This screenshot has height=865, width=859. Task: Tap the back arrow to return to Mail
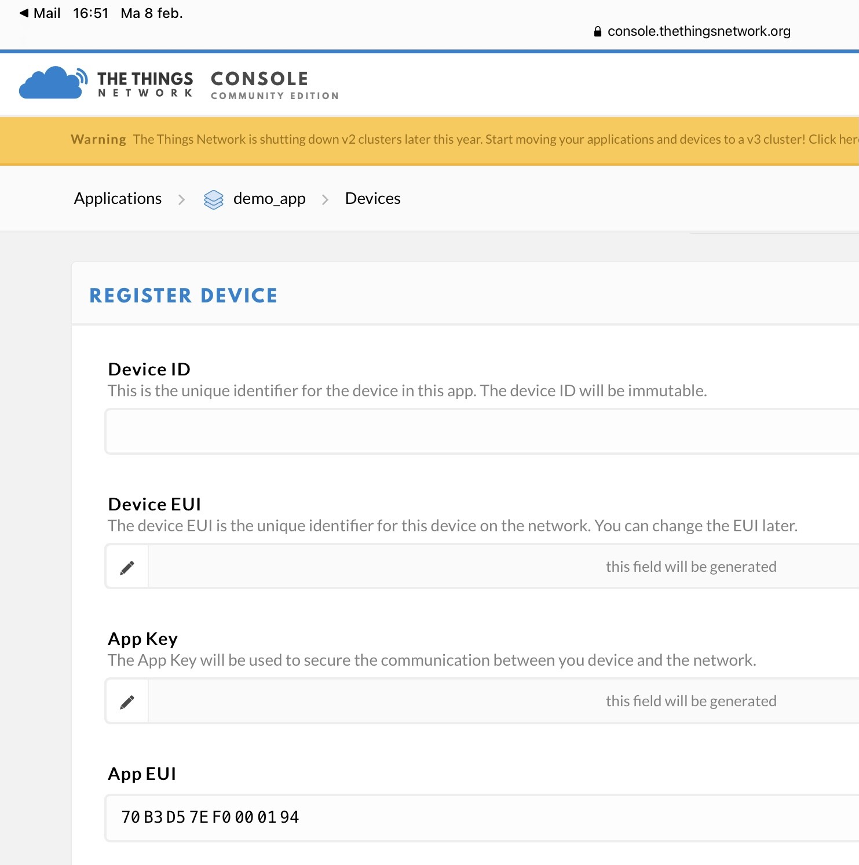(24, 13)
